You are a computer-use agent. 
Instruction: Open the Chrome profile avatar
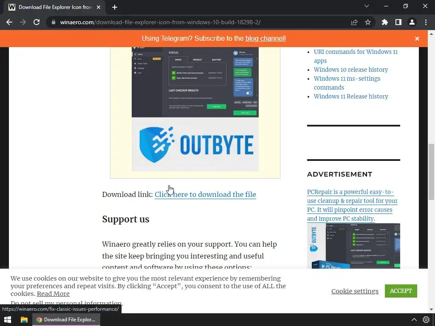[x=412, y=22]
